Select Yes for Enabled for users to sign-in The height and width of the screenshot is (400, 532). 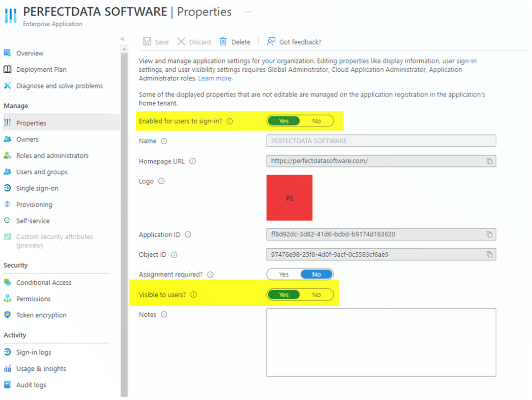(x=284, y=121)
